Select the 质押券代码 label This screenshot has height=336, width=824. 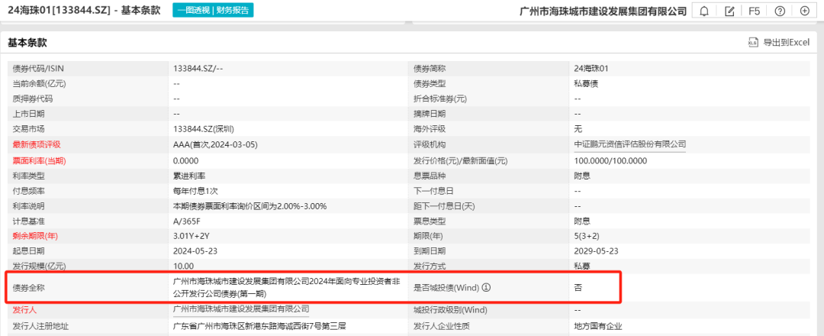click(x=33, y=99)
